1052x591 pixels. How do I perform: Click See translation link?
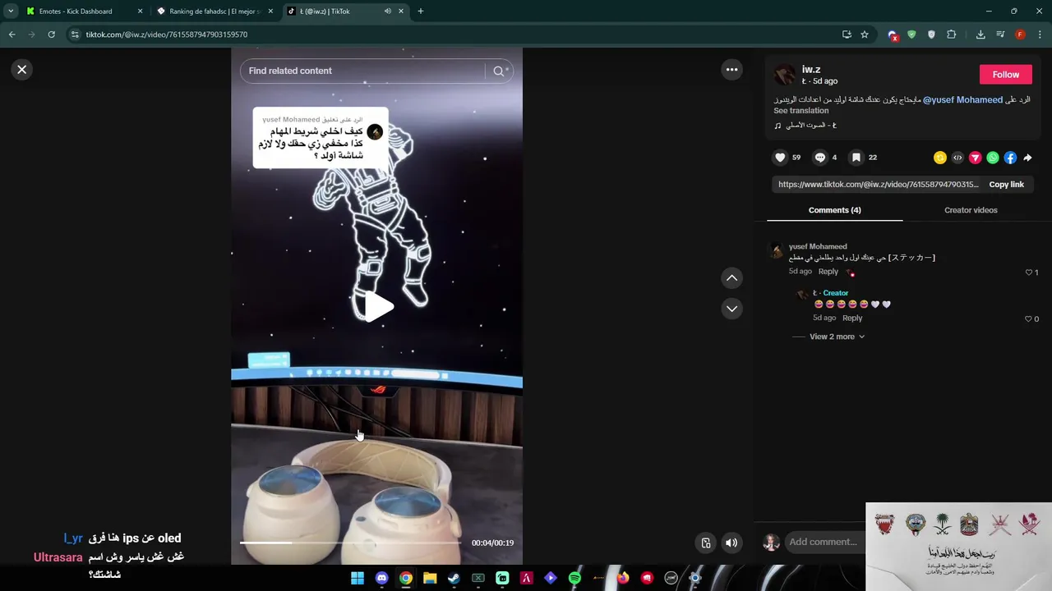pos(801,111)
